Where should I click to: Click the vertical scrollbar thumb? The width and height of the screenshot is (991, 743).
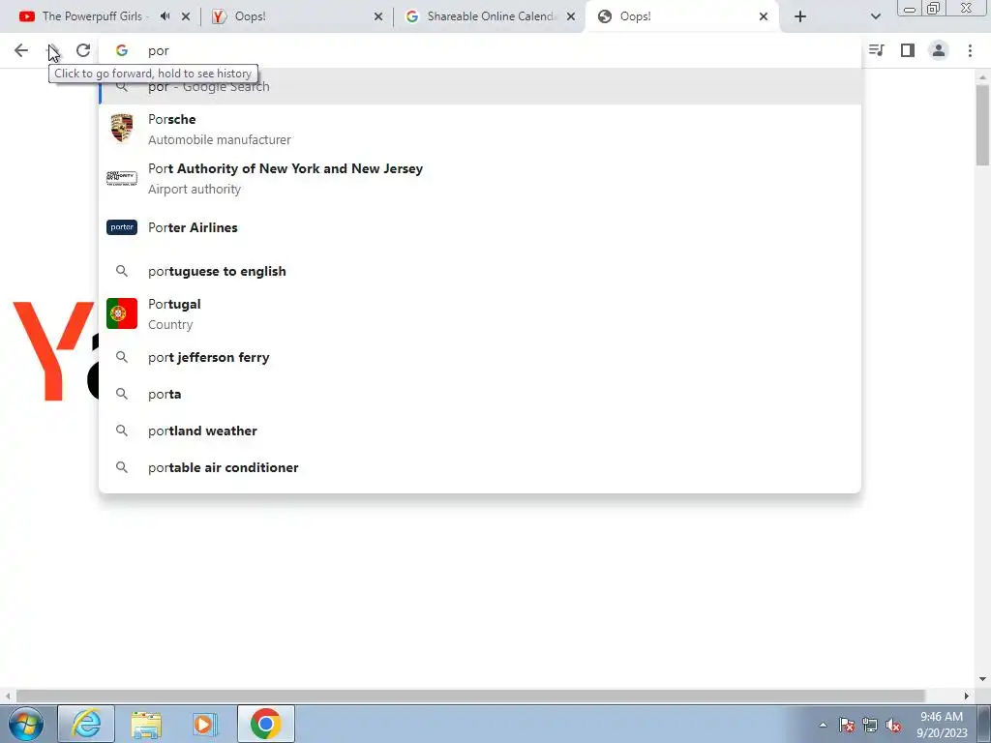click(982, 125)
